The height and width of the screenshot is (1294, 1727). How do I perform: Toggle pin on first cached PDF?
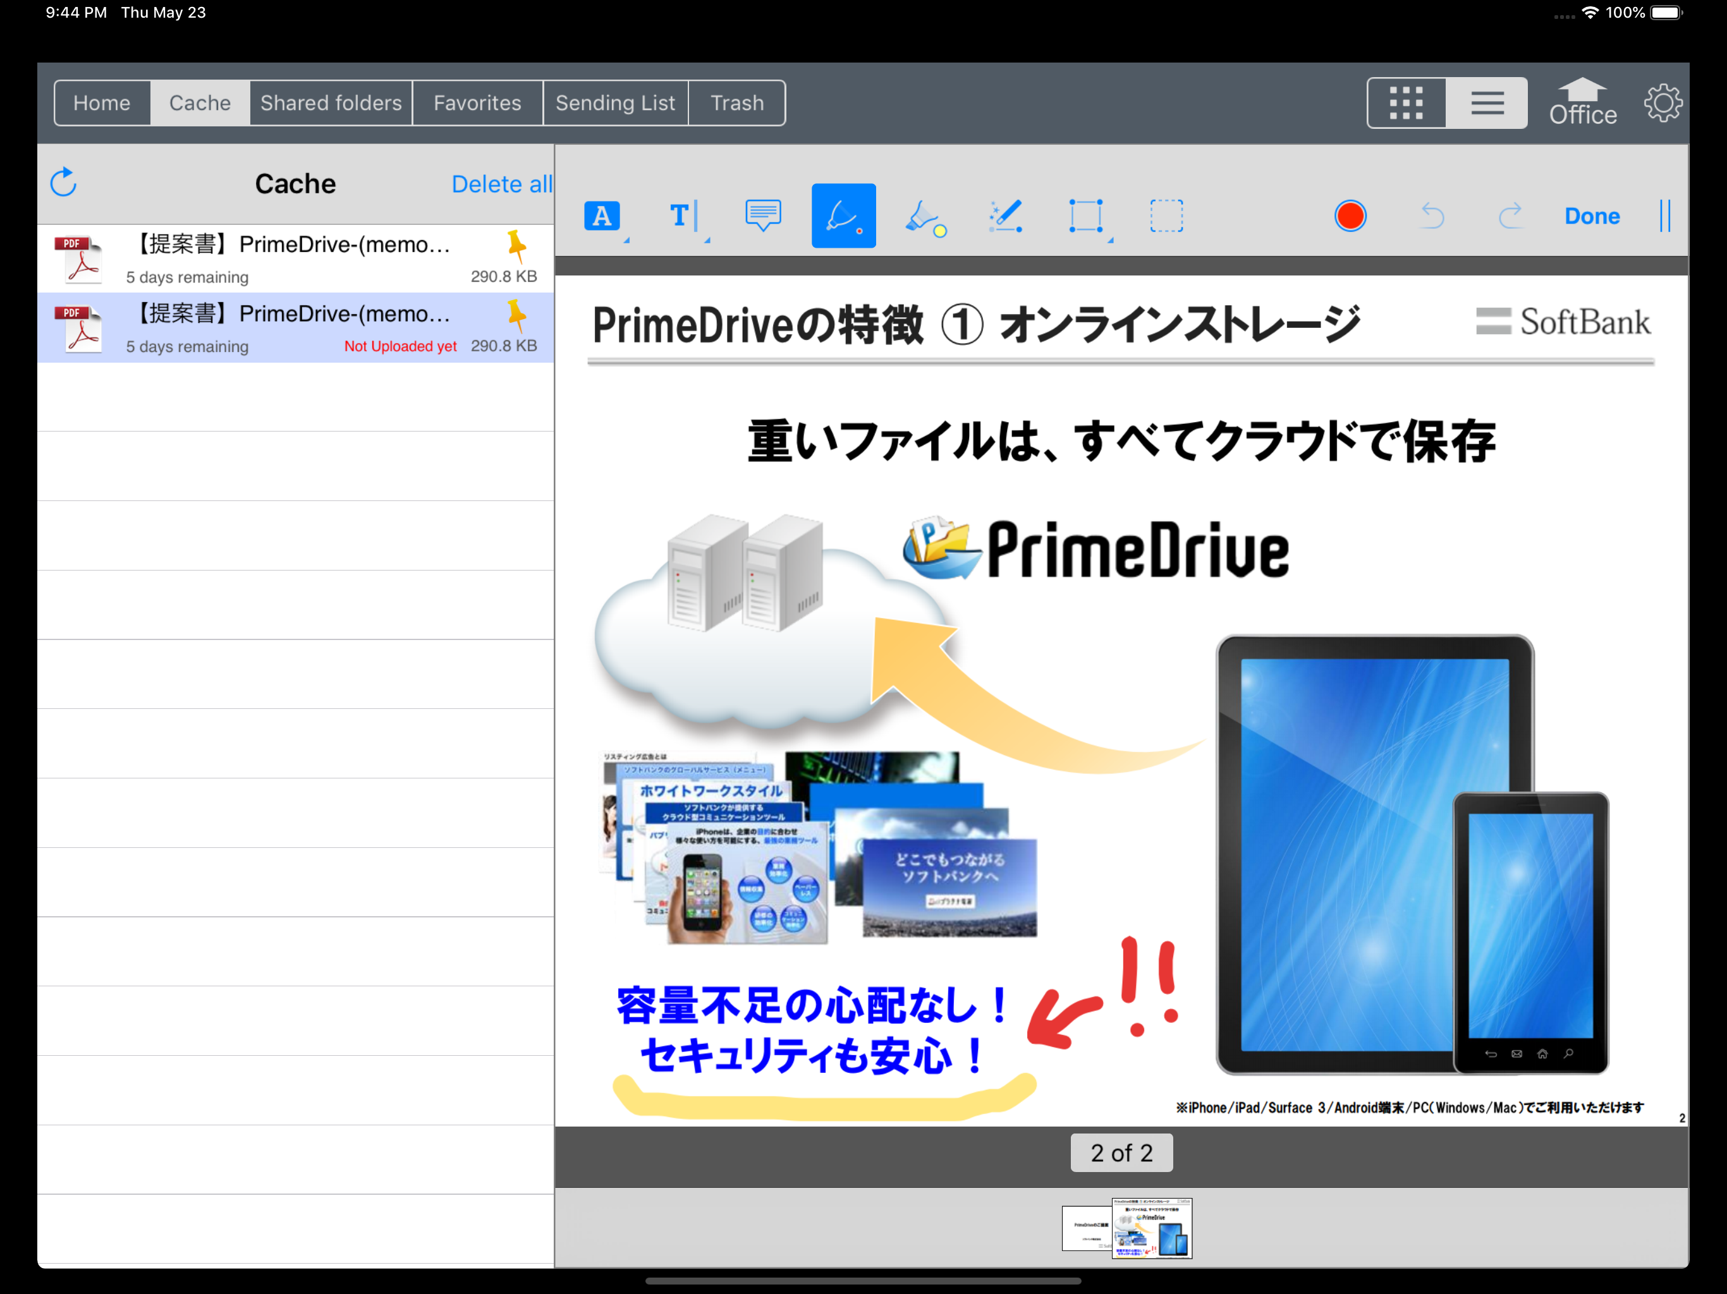tap(516, 246)
